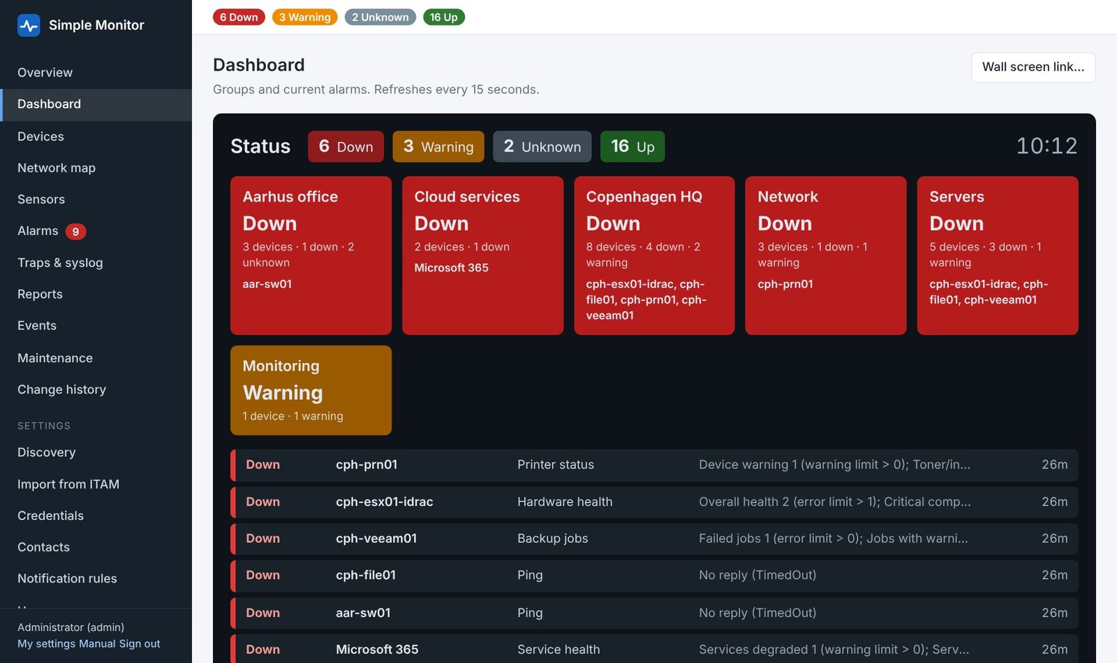This screenshot has height=663, width=1117.
Task: Click the 2 Unknown badge beside Status
Action: point(542,147)
